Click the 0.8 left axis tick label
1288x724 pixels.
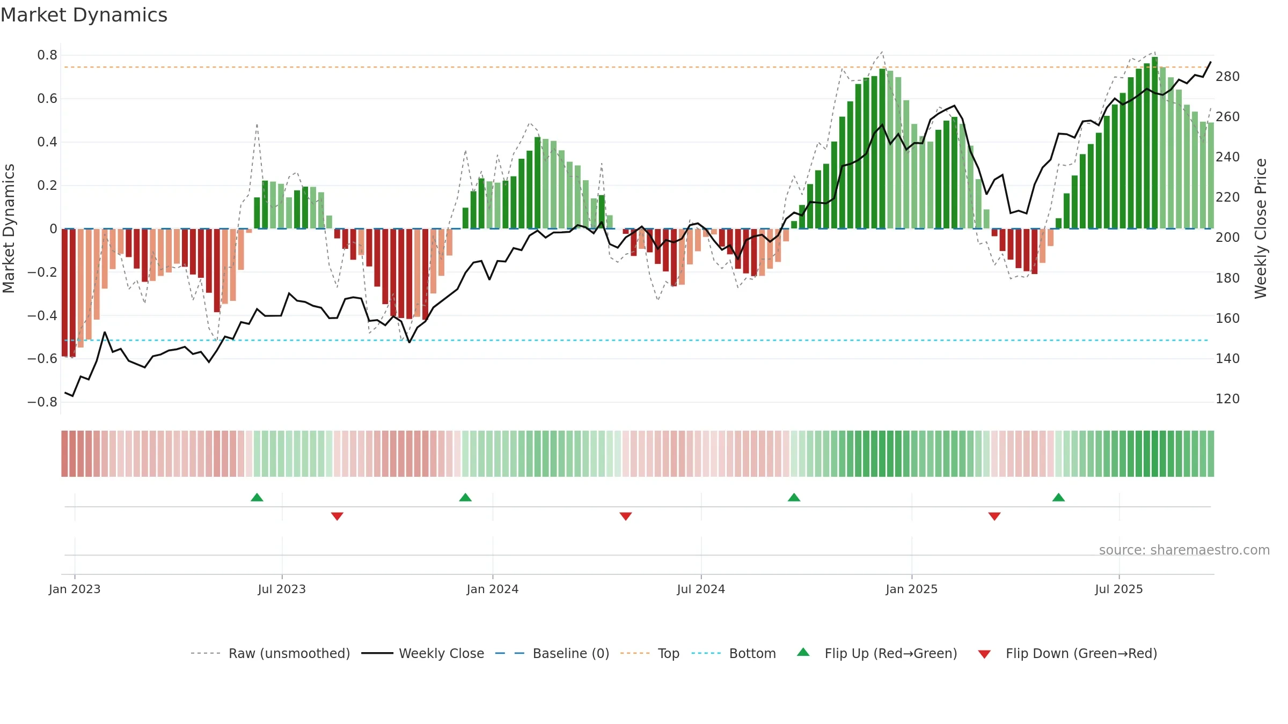point(47,55)
